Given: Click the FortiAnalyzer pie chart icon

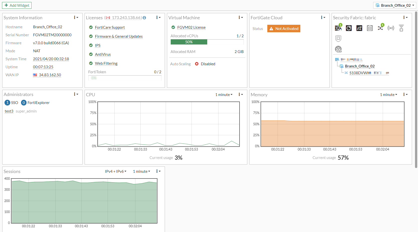Looking at the screenshot, I should [x=349, y=28].
